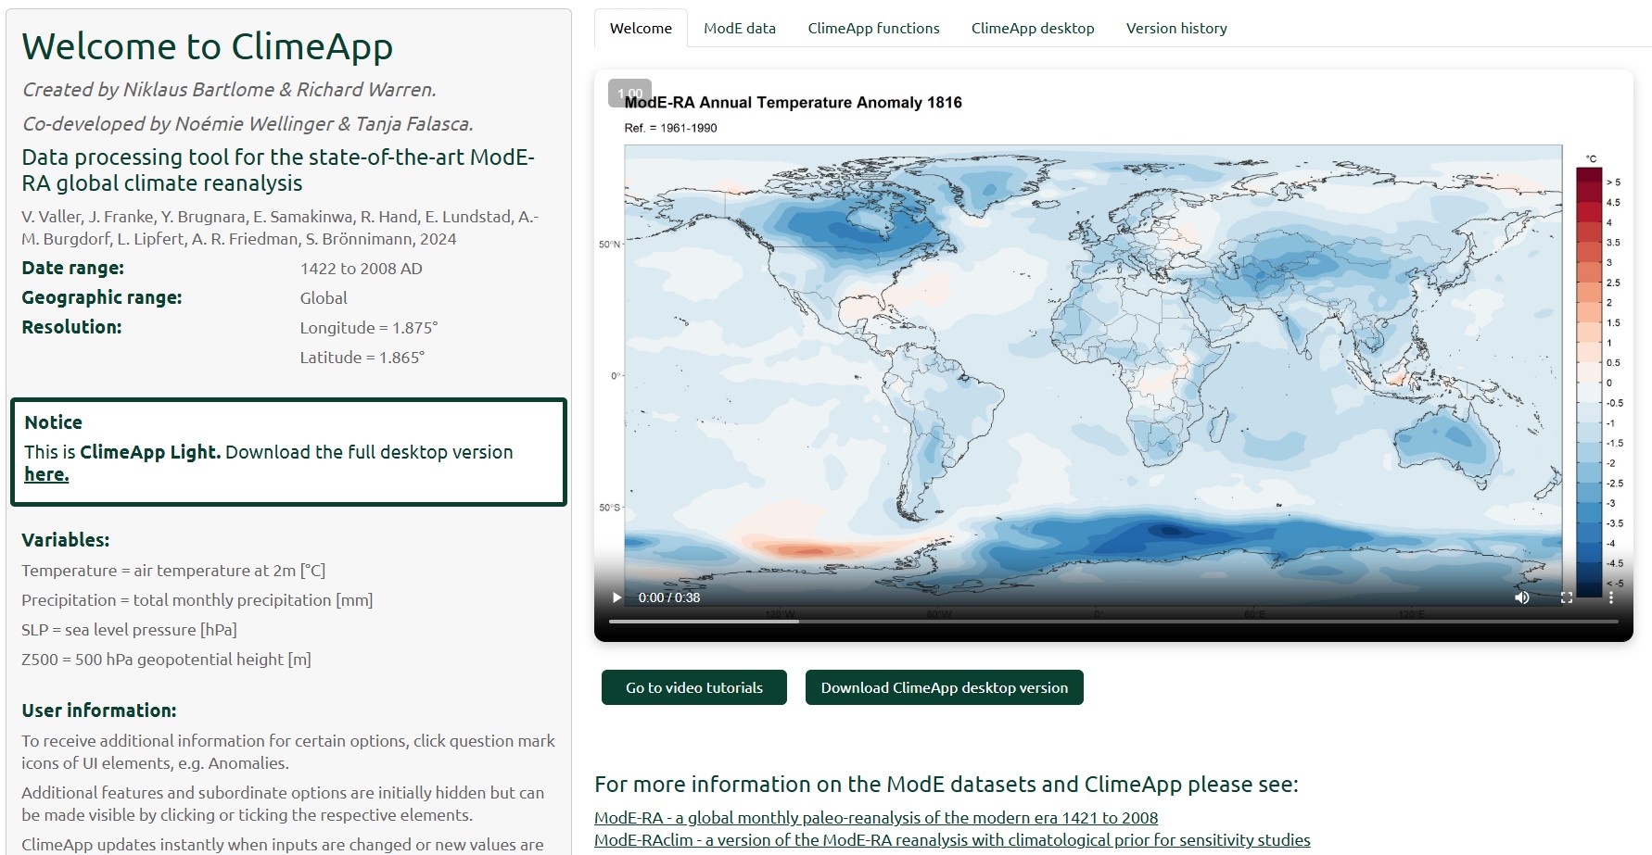View the ClimeApp desktop tab

coord(1032,28)
